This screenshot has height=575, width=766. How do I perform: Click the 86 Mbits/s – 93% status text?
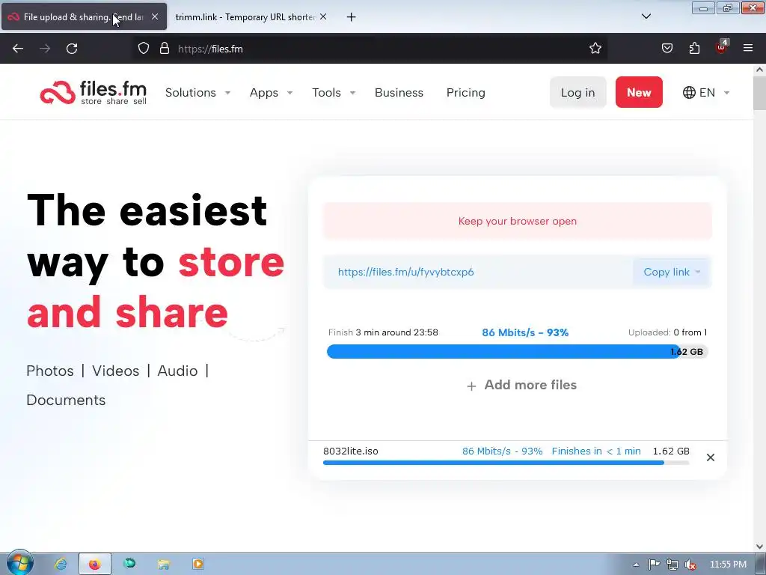(525, 333)
